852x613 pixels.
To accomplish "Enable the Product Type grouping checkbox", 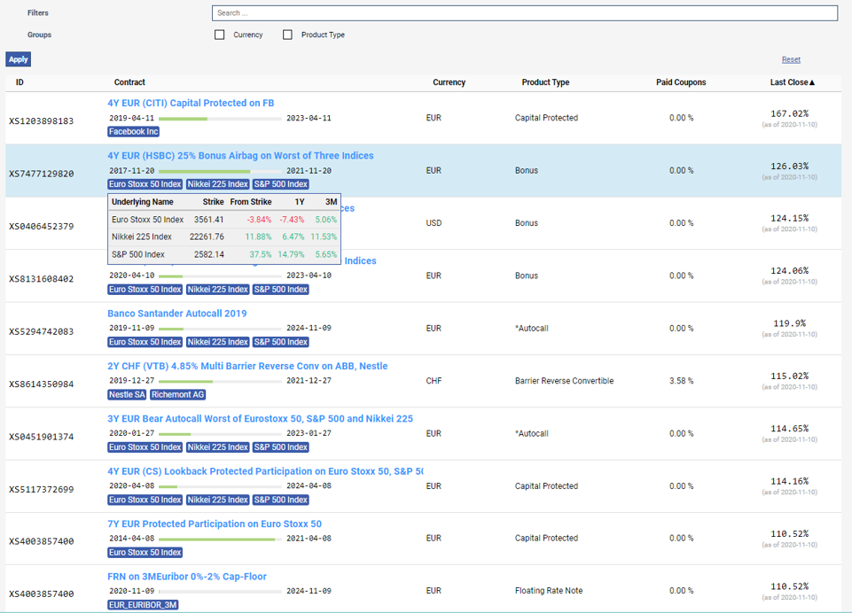I will tap(287, 35).
